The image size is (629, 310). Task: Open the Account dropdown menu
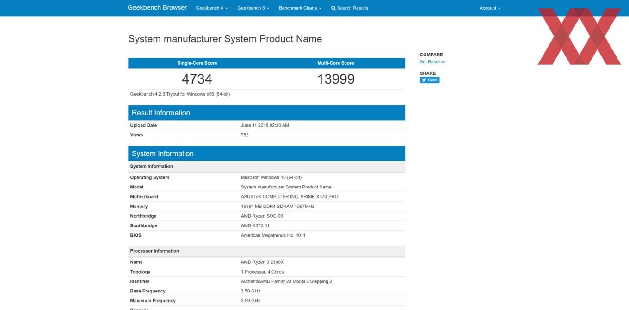click(490, 8)
